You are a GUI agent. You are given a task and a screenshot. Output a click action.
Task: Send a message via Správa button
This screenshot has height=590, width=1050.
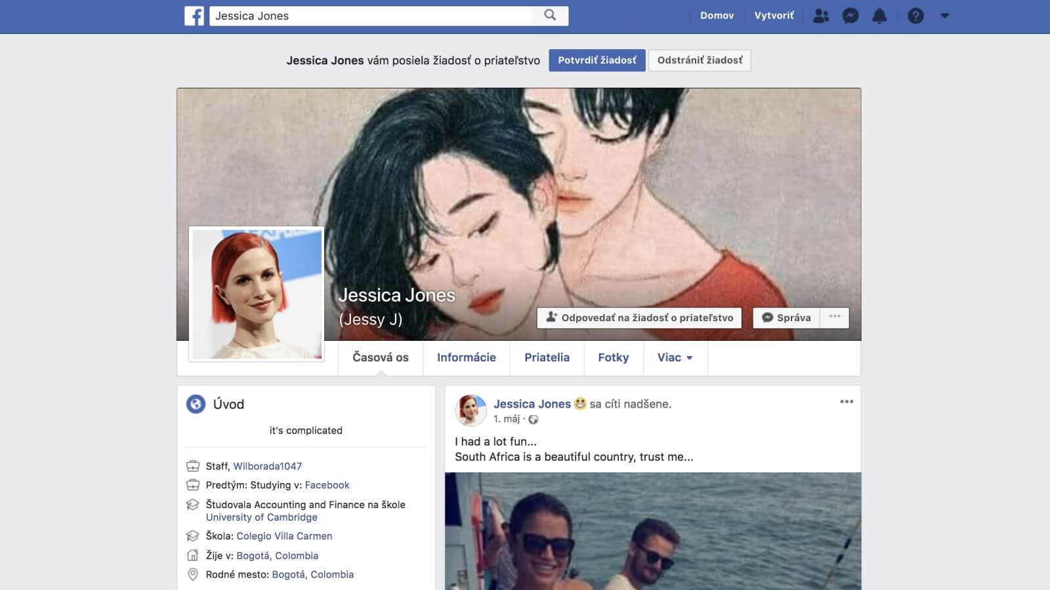[786, 318]
